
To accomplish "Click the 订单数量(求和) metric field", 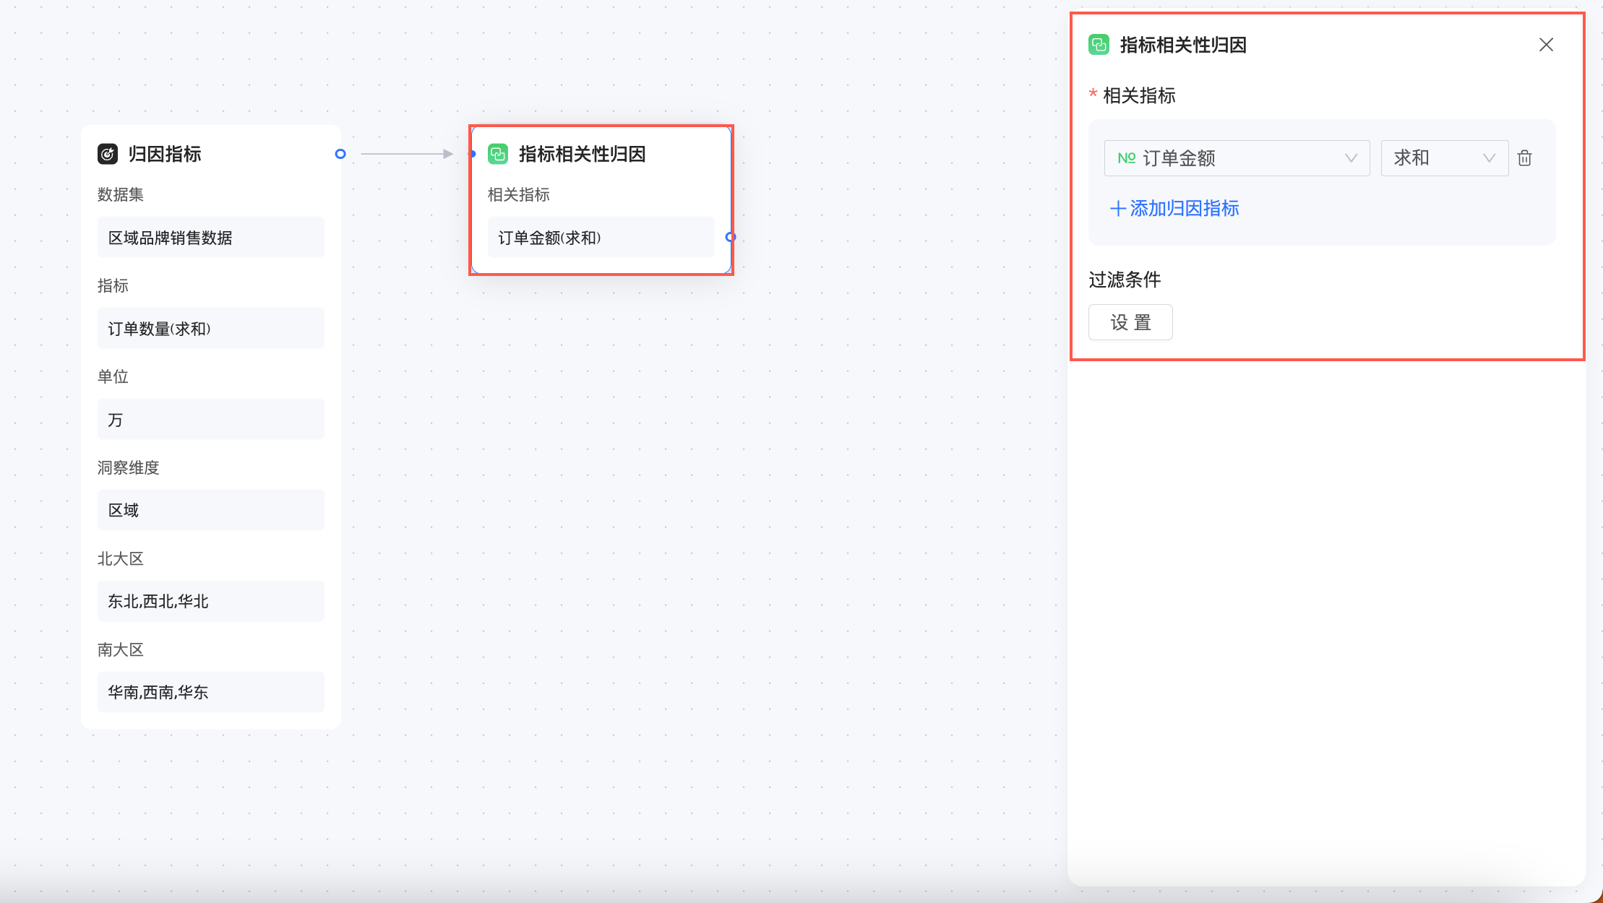I will [210, 329].
